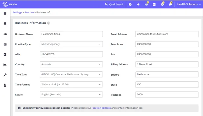
Task: Follow the location address link
Action: point(101,108)
